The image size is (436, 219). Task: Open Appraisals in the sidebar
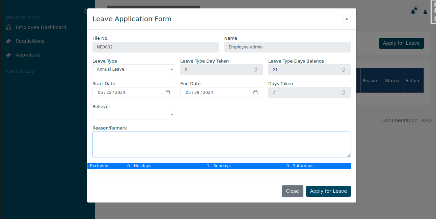tap(28, 55)
